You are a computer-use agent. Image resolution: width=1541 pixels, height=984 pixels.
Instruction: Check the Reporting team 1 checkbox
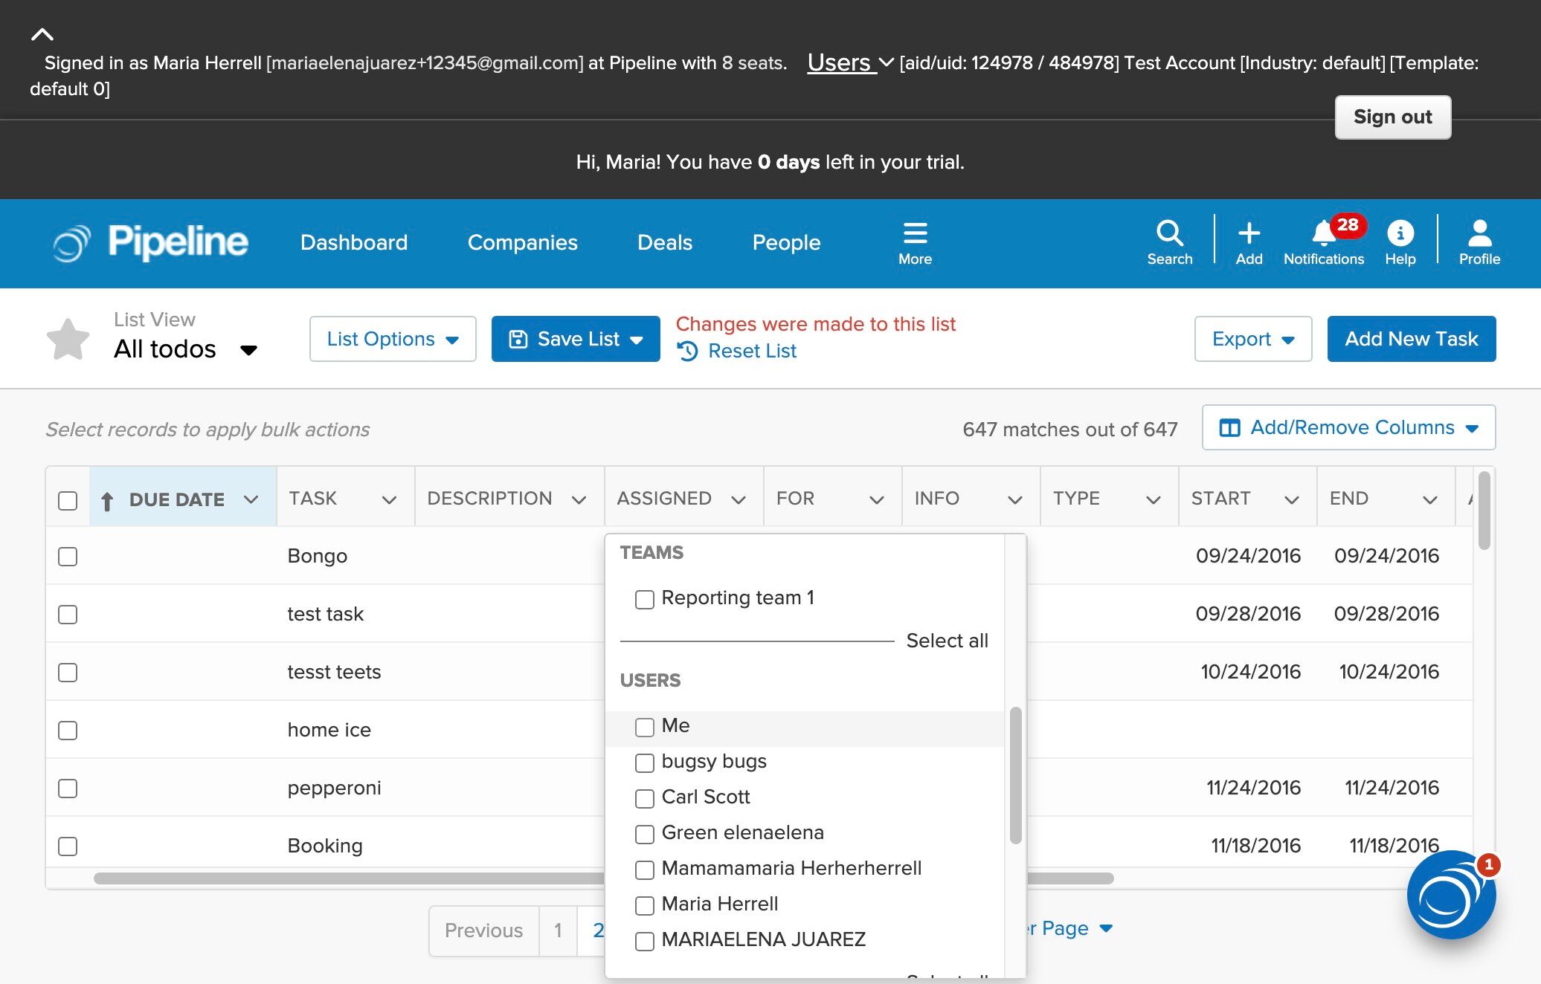pyautogui.click(x=645, y=599)
